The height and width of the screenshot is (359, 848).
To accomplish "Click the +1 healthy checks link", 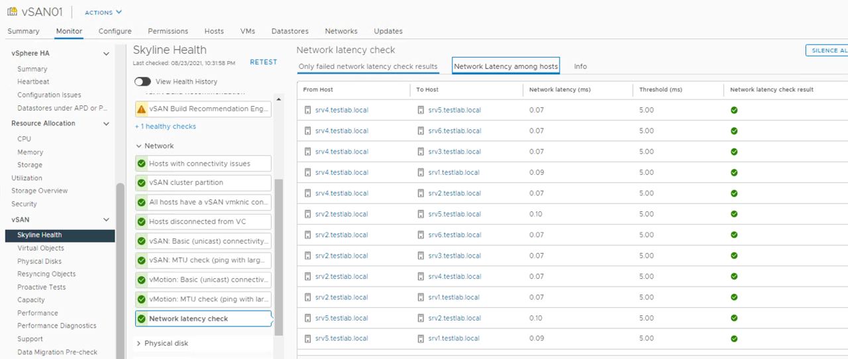I will [x=165, y=127].
